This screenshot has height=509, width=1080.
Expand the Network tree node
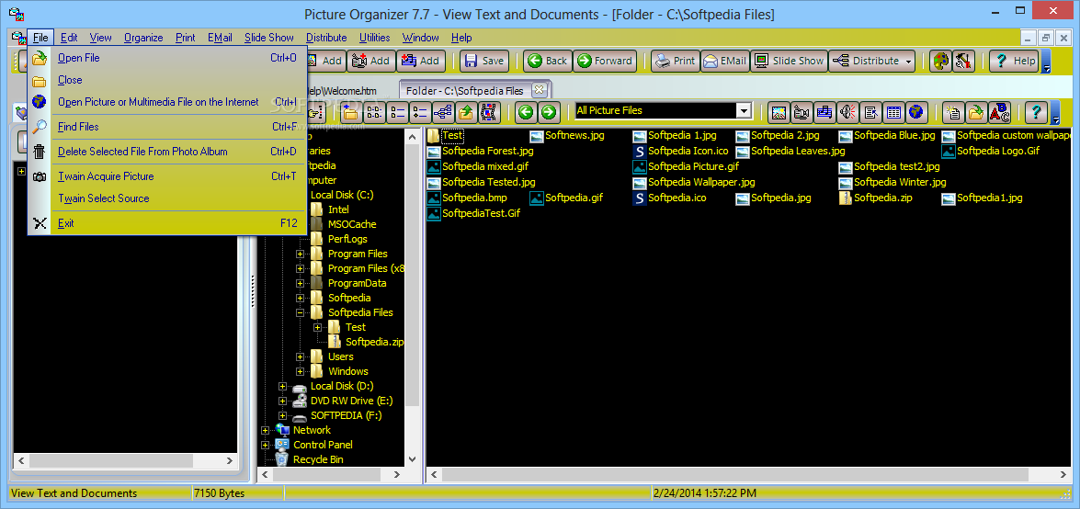coord(266,431)
